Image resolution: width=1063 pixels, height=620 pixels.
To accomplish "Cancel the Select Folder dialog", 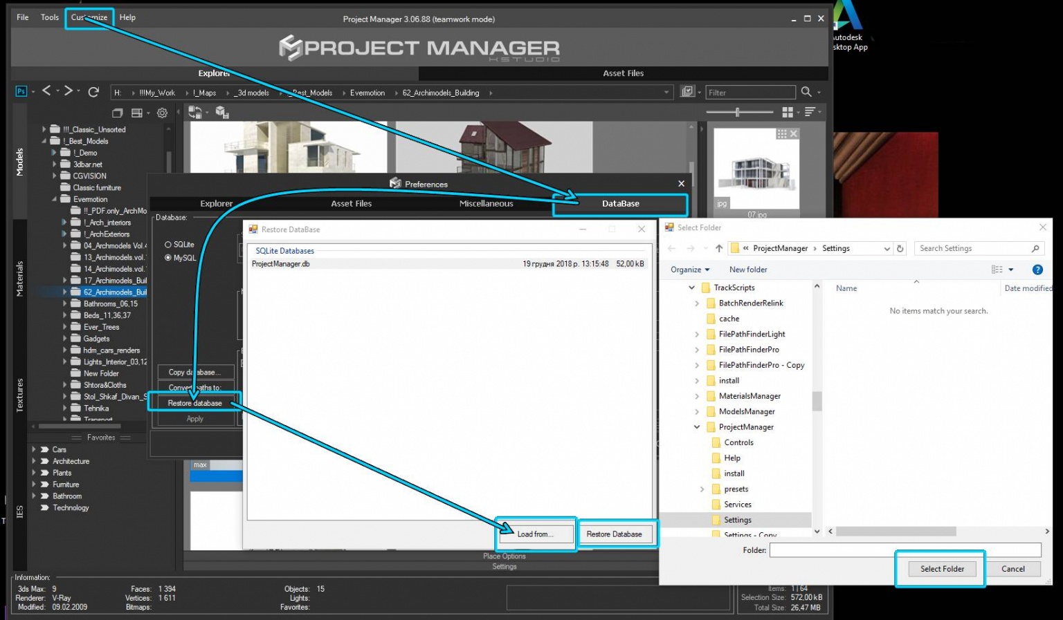I will pyautogui.click(x=1012, y=569).
